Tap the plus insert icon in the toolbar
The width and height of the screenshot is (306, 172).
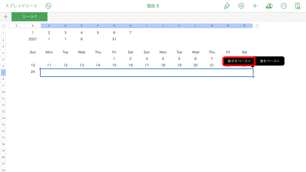click(255, 6)
